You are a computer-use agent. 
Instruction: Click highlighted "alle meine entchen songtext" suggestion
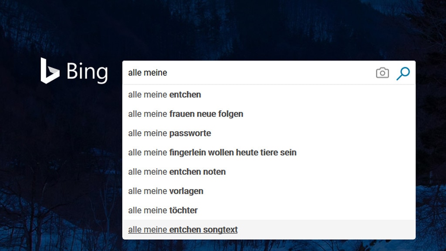click(269, 229)
